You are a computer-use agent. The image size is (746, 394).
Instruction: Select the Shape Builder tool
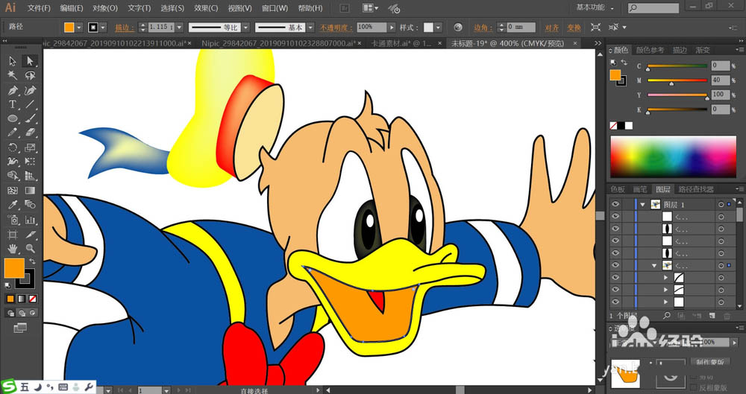click(13, 176)
